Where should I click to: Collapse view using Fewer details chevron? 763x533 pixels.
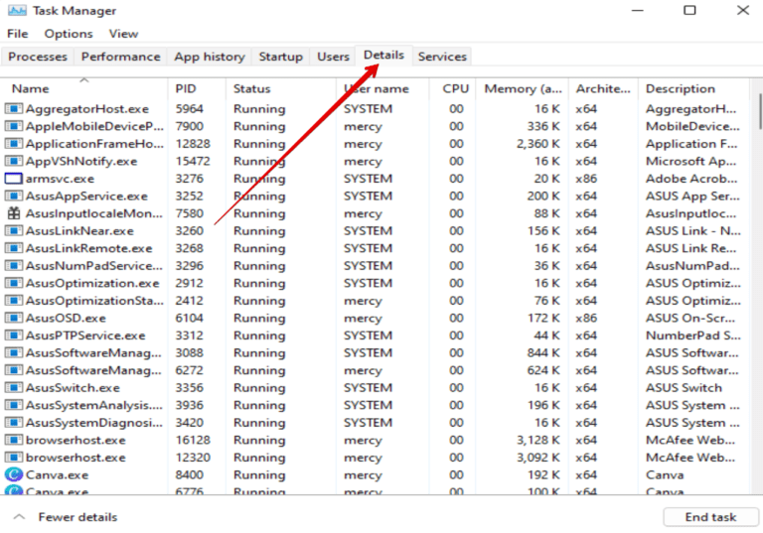click(x=18, y=517)
